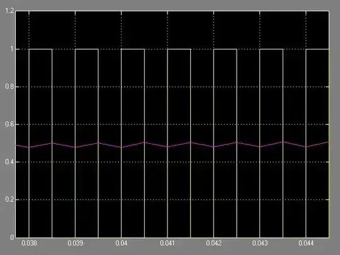
Task: Pick the 0.041 time axis label
Action: (167, 243)
